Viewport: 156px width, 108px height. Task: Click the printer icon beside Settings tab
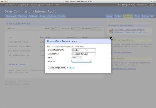click(152, 16)
